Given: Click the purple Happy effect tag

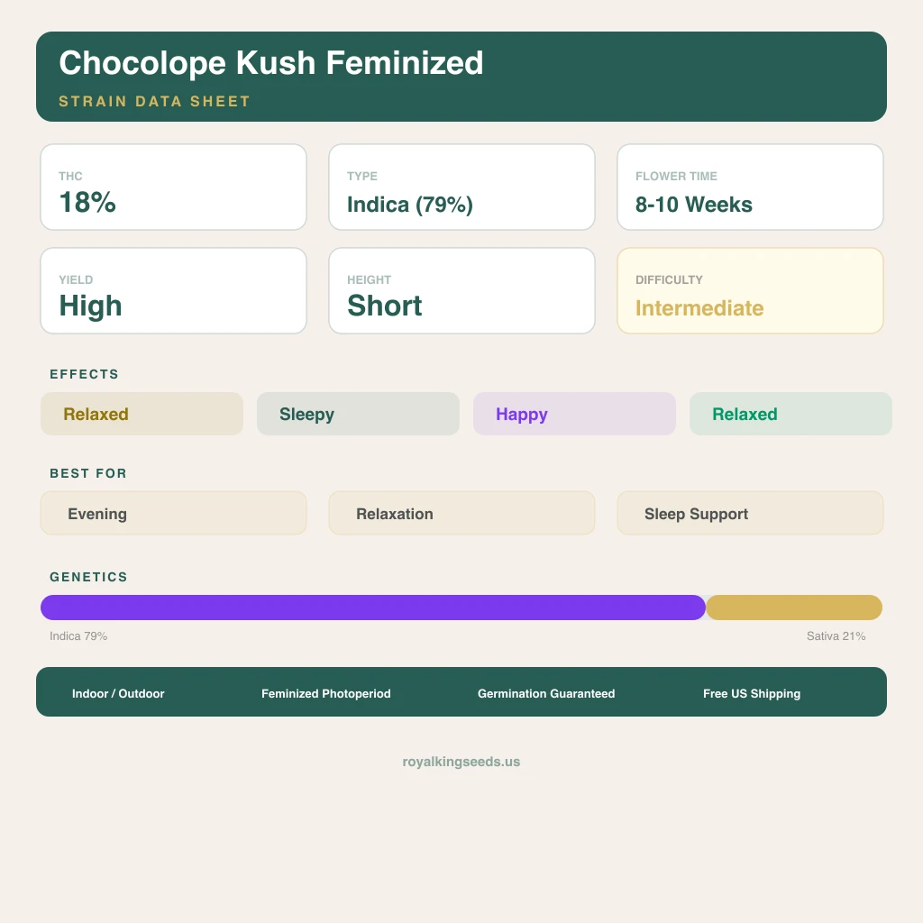Looking at the screenshot, I should [x=574, y=414].
